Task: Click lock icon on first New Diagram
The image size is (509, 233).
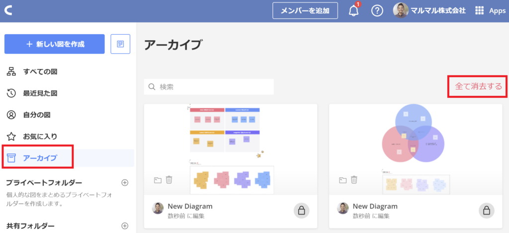Action: [x=301, y=211]
